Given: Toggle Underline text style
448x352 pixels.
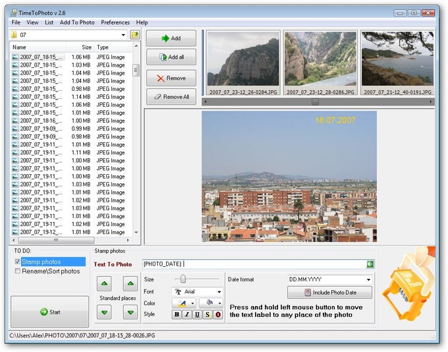Looking at the screenshot, I should point(197,314).
